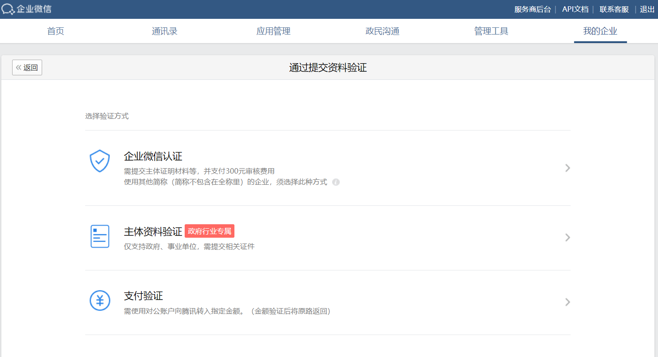Click the document icon for 主体资料验证
This screenshot has width=658, height=357.
(100, 236)
